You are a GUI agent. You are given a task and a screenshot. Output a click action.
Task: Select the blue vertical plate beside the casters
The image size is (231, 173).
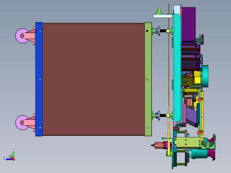coord(39,79)
